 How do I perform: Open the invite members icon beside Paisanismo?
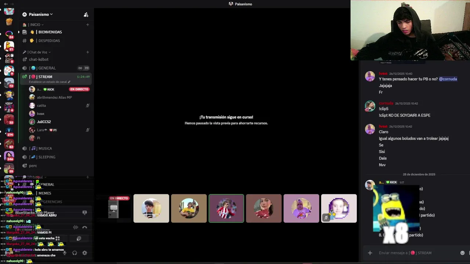pyautogui.click(x=86, y=15)
